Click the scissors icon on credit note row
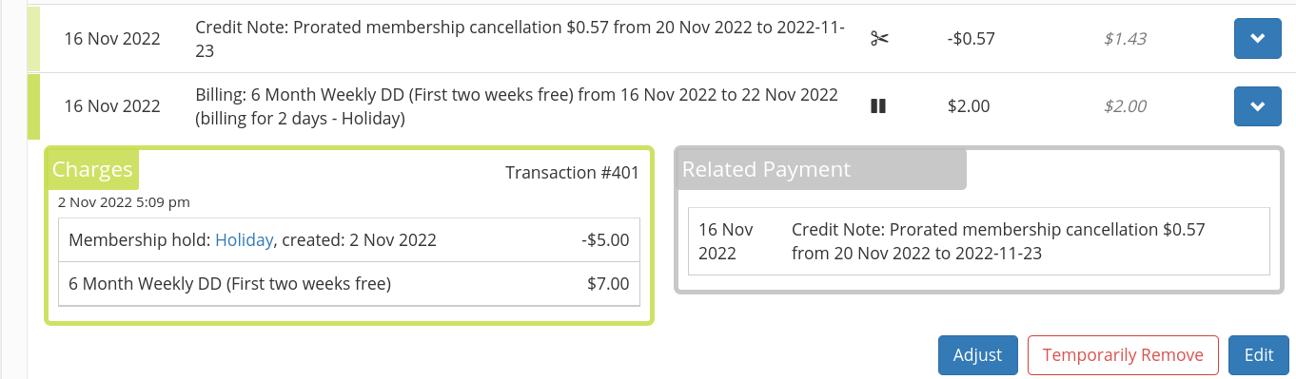 tap(878, 39)
